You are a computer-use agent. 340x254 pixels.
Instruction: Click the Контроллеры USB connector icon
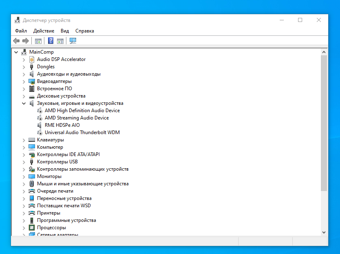[32, 162]
